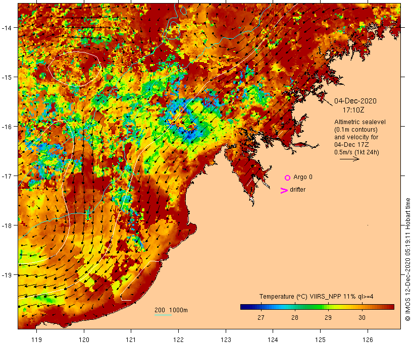The image size is (414, 343).
Task: Click the '(0.1m contours)' text
Action: pyautogui.click(x=355, y=130)
